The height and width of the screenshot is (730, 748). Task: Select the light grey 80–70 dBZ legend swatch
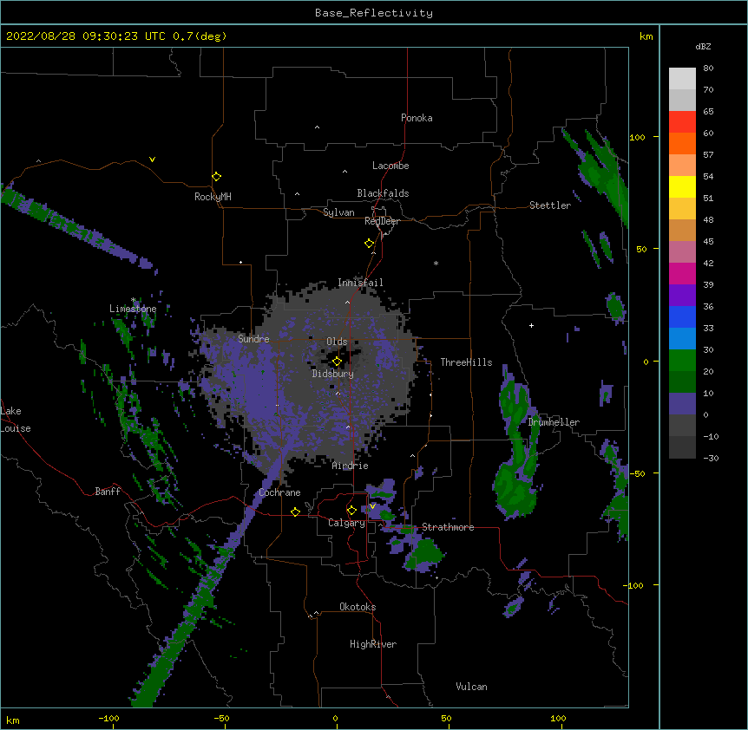(682, 79)
